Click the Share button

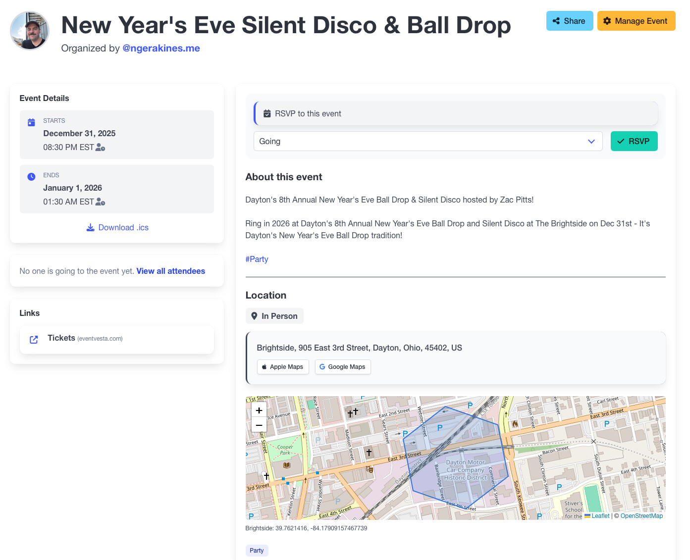[x=569, y=21]
